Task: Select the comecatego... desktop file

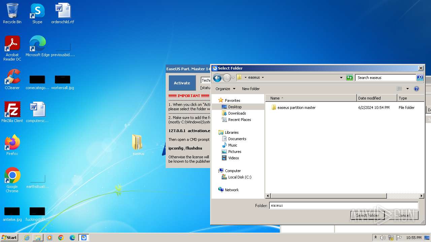Action: coord(37,82)
